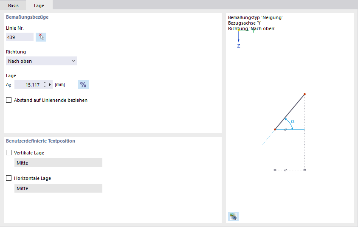Click the pick-line-in-graphic cursor icon
This screenshot has height=227, width=358.
tap(41, 37)
